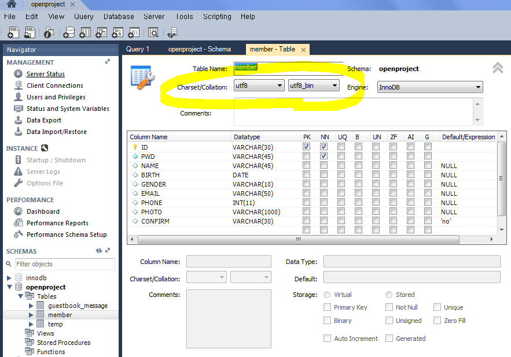Click the Instance wrench icon

point(45,148)
